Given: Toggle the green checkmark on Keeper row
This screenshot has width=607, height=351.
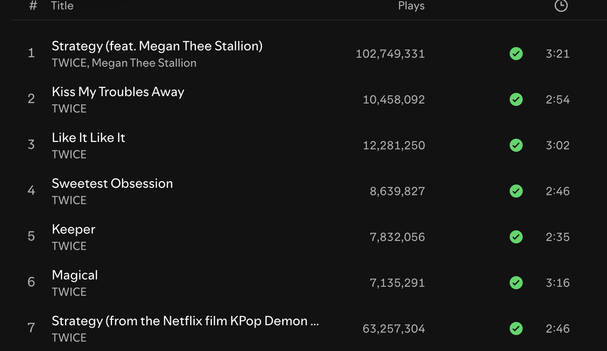Looking at the screenshot, I should [x=516, y=237].
